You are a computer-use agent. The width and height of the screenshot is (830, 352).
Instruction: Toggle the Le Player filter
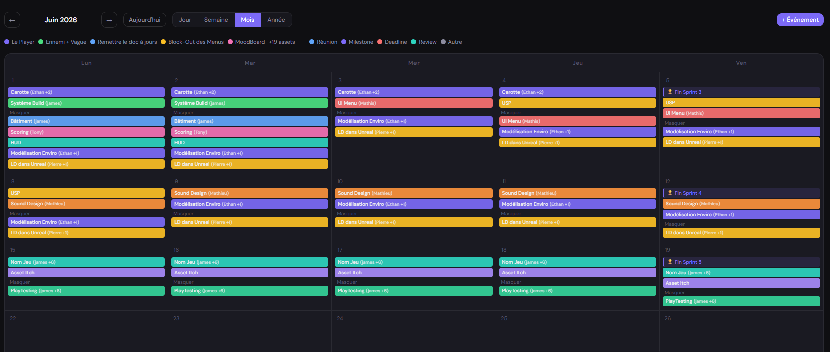coord(19,42)
